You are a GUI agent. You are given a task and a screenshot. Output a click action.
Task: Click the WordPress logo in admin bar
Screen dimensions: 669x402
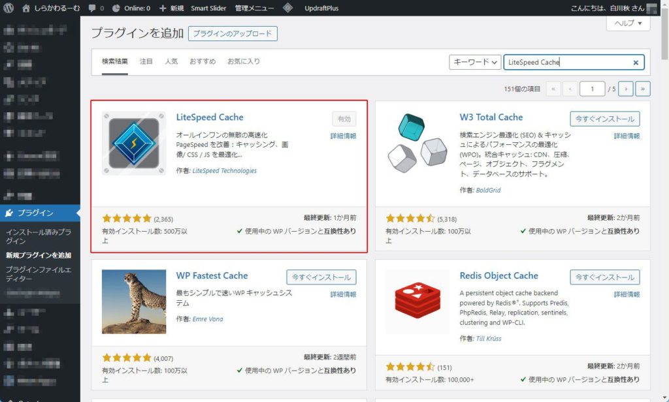click(x=8, y=8)
